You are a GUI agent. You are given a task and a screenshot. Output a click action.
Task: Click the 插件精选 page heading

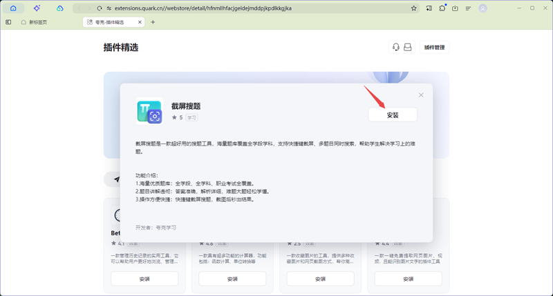click(x=120, y=48)
